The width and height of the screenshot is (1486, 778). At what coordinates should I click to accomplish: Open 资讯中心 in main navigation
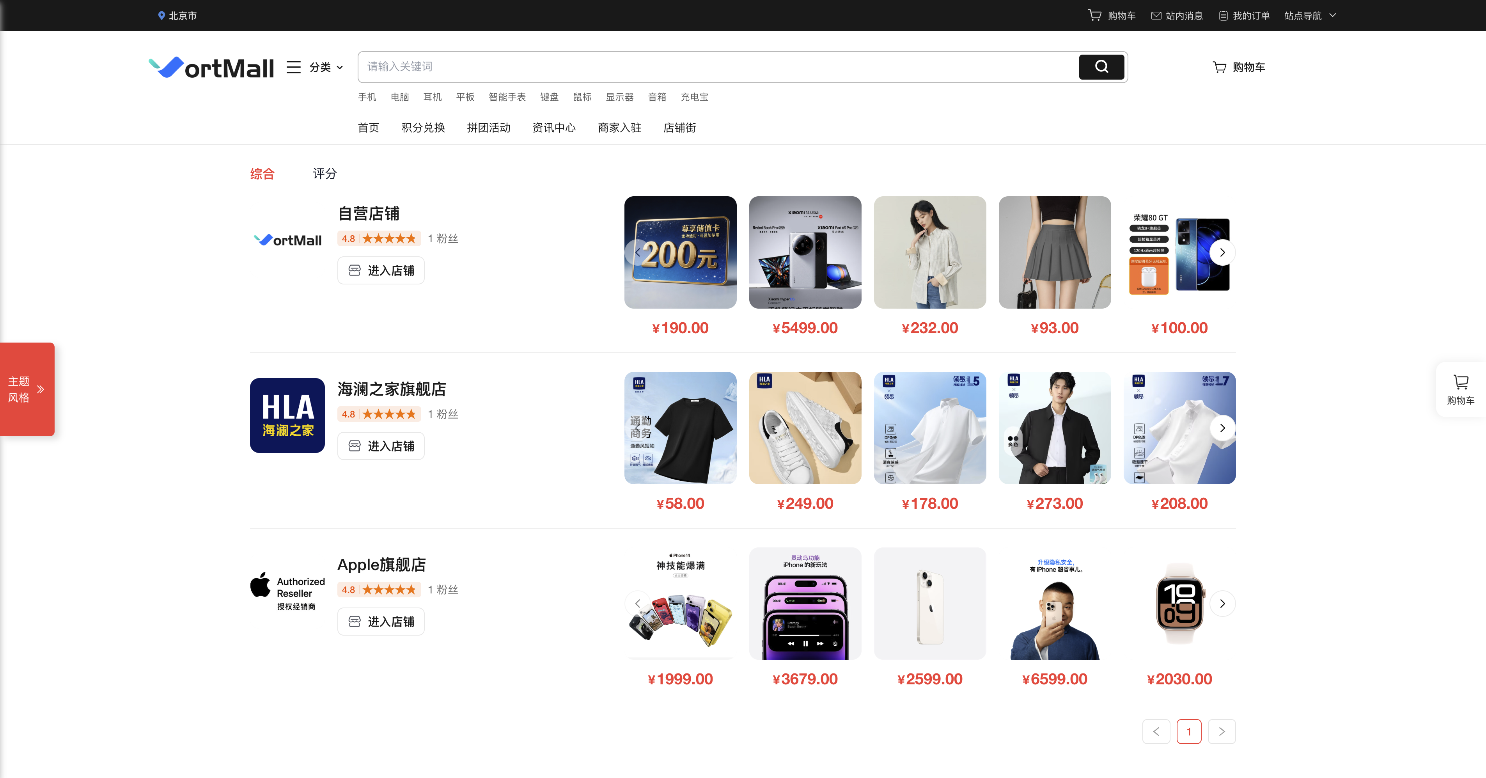[x=554, y=128]
